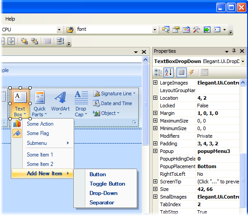The height and width of the screenshot is (216, 248).
Task: Click the Command Window toolbar icon
Action: tap(217, 30)
